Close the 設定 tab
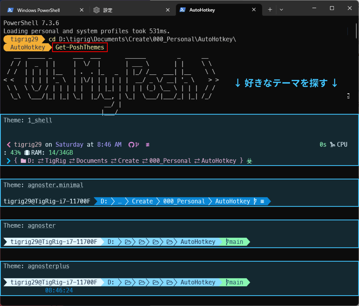The width and height of the screenshot is (359, 306). click(168, 10)
